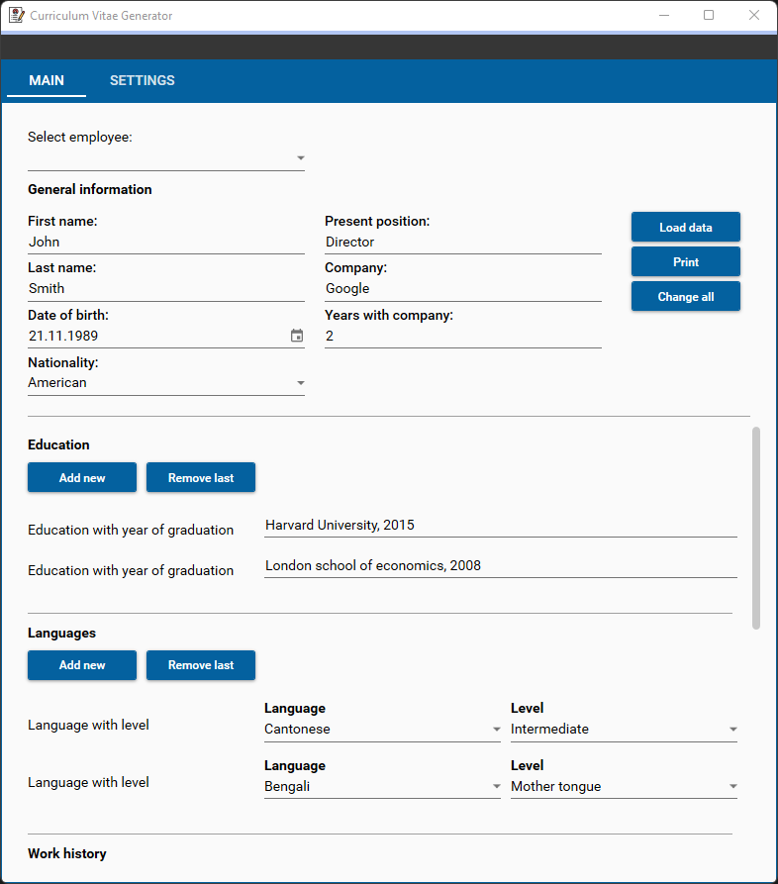Switch to the SETTINGS tab
This screenshot has width=778, height=884.
tap(143, 80)
